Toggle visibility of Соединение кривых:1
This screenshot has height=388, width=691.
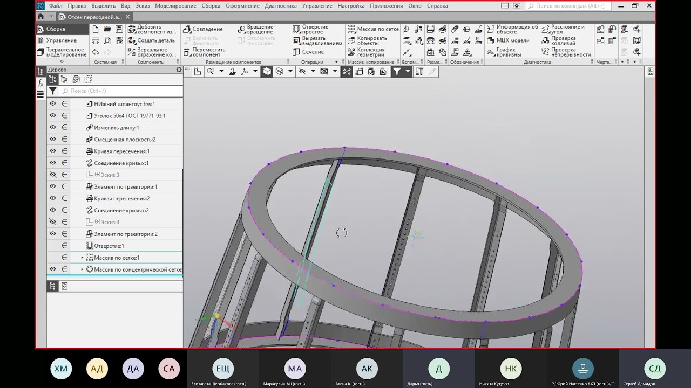click(x=53, y=163)
